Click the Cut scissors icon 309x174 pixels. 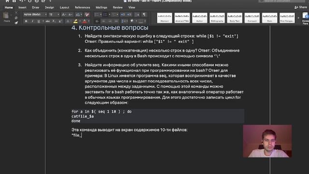click(16, 13)
